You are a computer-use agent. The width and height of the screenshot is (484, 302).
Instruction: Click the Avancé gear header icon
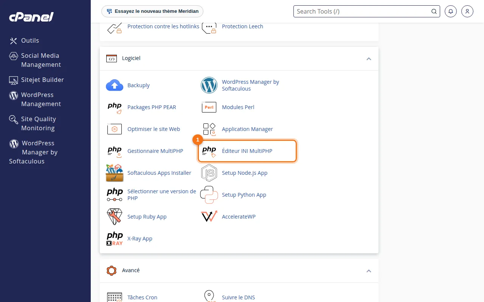coord(112,271)
